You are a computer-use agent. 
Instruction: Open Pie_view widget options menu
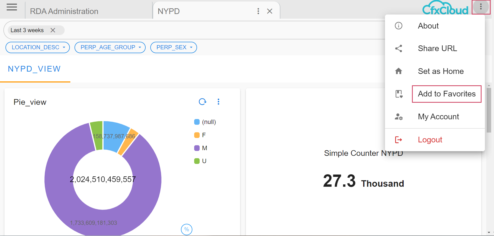(x=218, y=102)
